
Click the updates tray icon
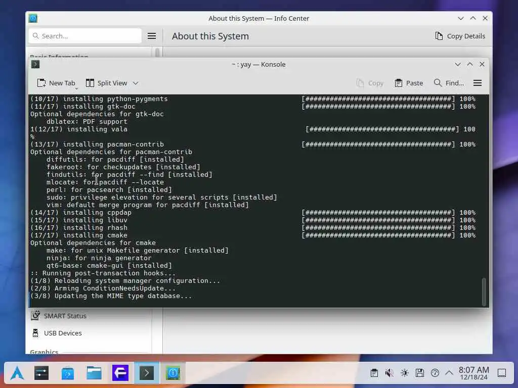click(x=435, y=373)
